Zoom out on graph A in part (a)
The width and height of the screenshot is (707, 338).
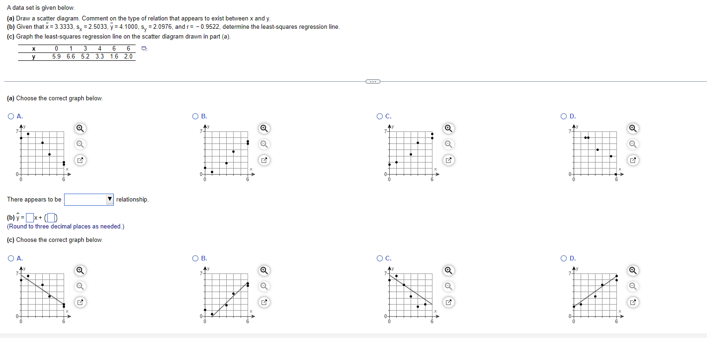click(79, 144)
